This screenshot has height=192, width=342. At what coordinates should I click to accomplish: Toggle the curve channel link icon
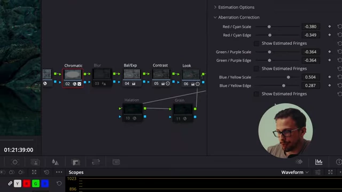tap(10, 183)
